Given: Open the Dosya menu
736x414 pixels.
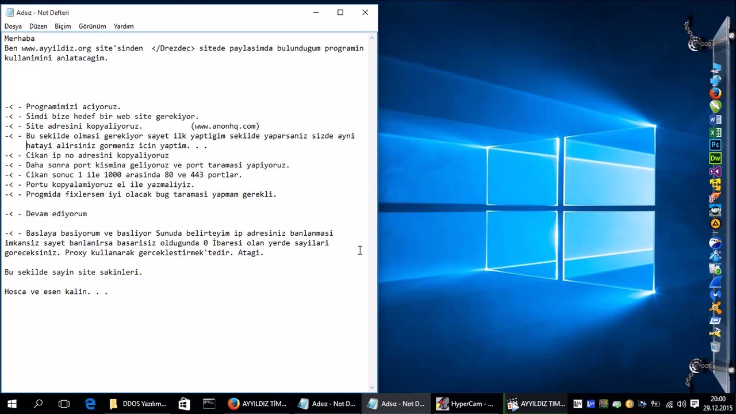Looking at the screenshot, I should coord(13,26).
